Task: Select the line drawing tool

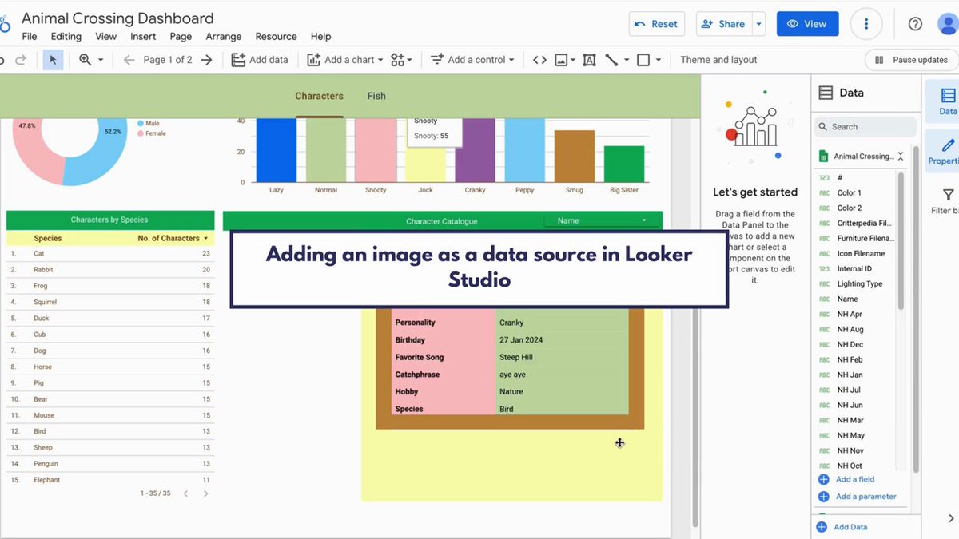Action: click(611, 60)
